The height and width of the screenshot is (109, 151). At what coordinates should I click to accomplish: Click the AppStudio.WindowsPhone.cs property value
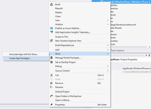click(137, 68)
